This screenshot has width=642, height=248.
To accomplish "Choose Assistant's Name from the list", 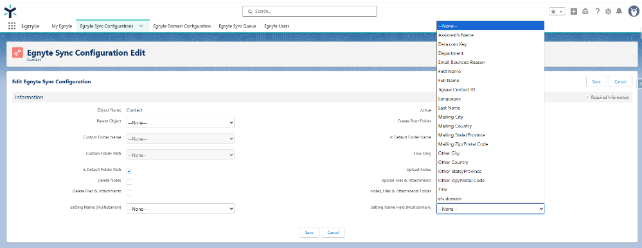I will (490, 35).
